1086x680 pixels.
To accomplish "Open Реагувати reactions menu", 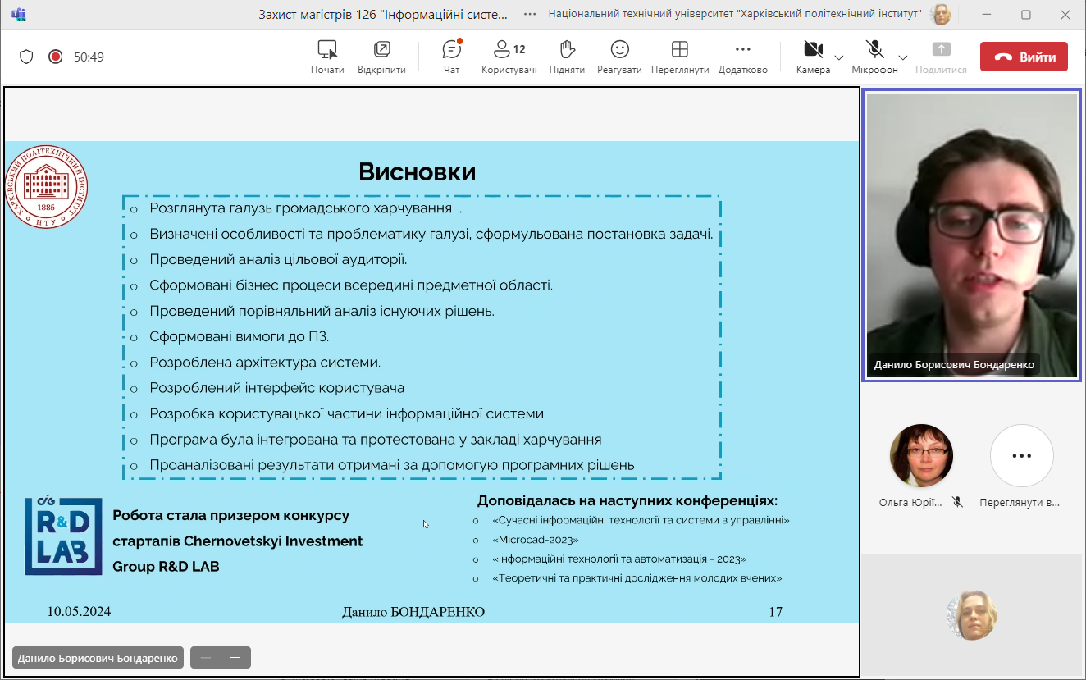I will [x=619, y=57].
